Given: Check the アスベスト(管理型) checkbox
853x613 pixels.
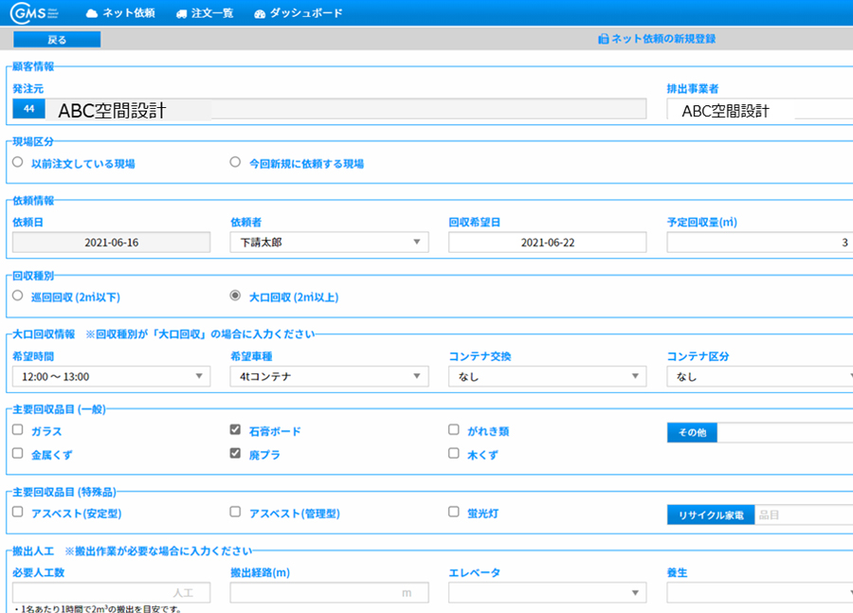Looking at the screenshot, I should (x=235, y=512).
